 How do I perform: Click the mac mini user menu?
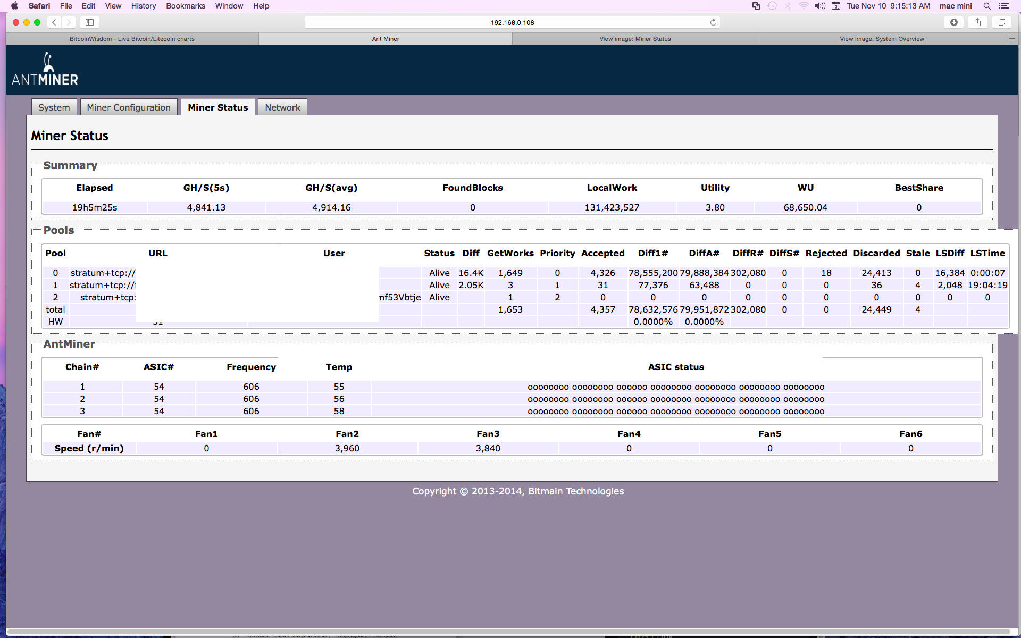click(956, 6)
